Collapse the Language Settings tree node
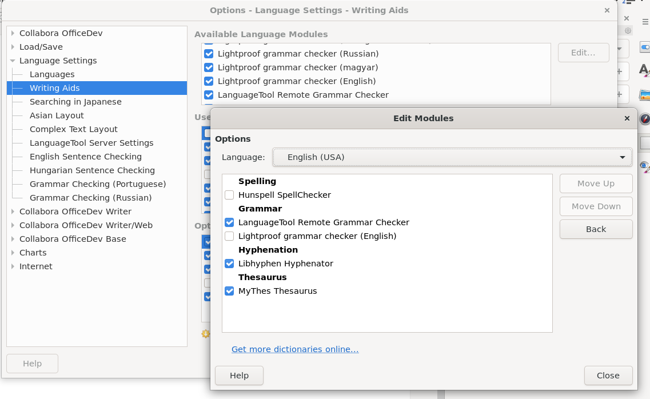The image size is (650, 399). (13, 61)
